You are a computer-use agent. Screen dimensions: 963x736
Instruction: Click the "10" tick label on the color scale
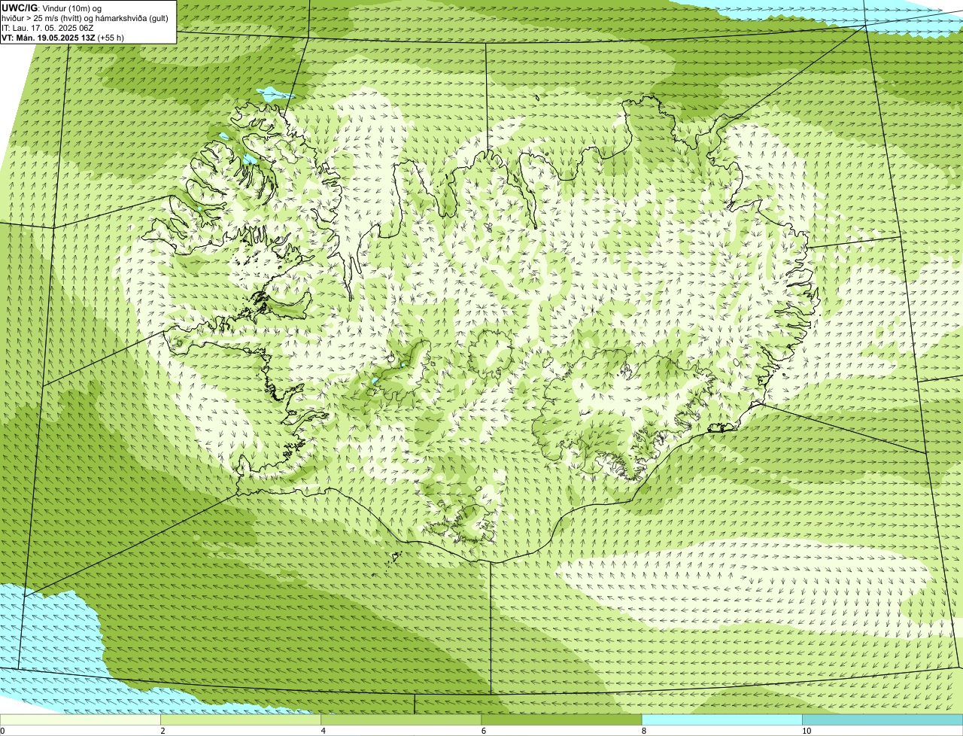point(807,731)
